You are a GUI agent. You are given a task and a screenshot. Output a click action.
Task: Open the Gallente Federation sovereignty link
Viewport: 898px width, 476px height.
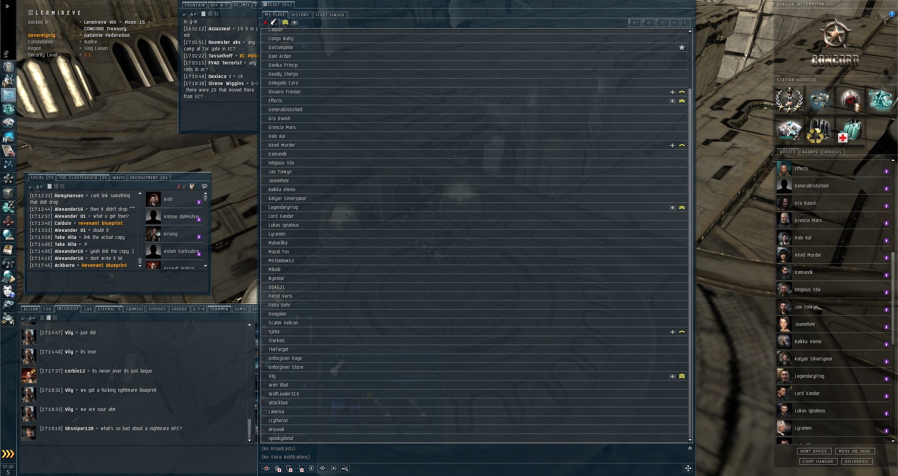tap(107, 36)
